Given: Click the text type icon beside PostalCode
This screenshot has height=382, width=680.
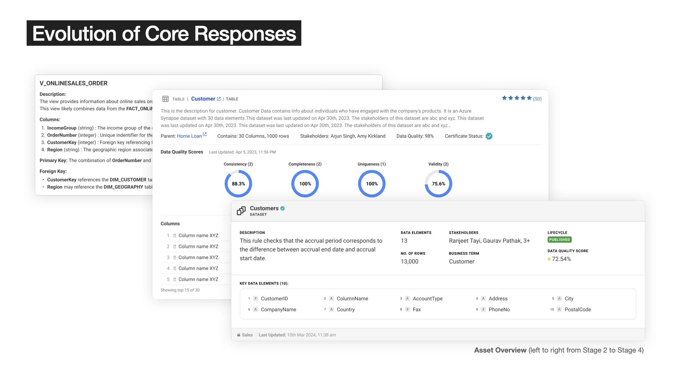Looking at the screenshot, I should [x=559, y=309].
